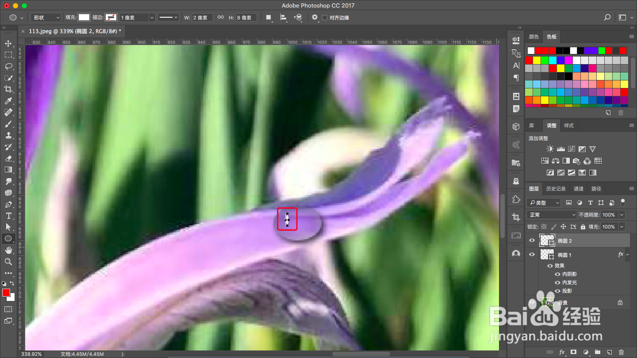
Task: Switch to the 颜色 tab
Action: click(534, 37)
